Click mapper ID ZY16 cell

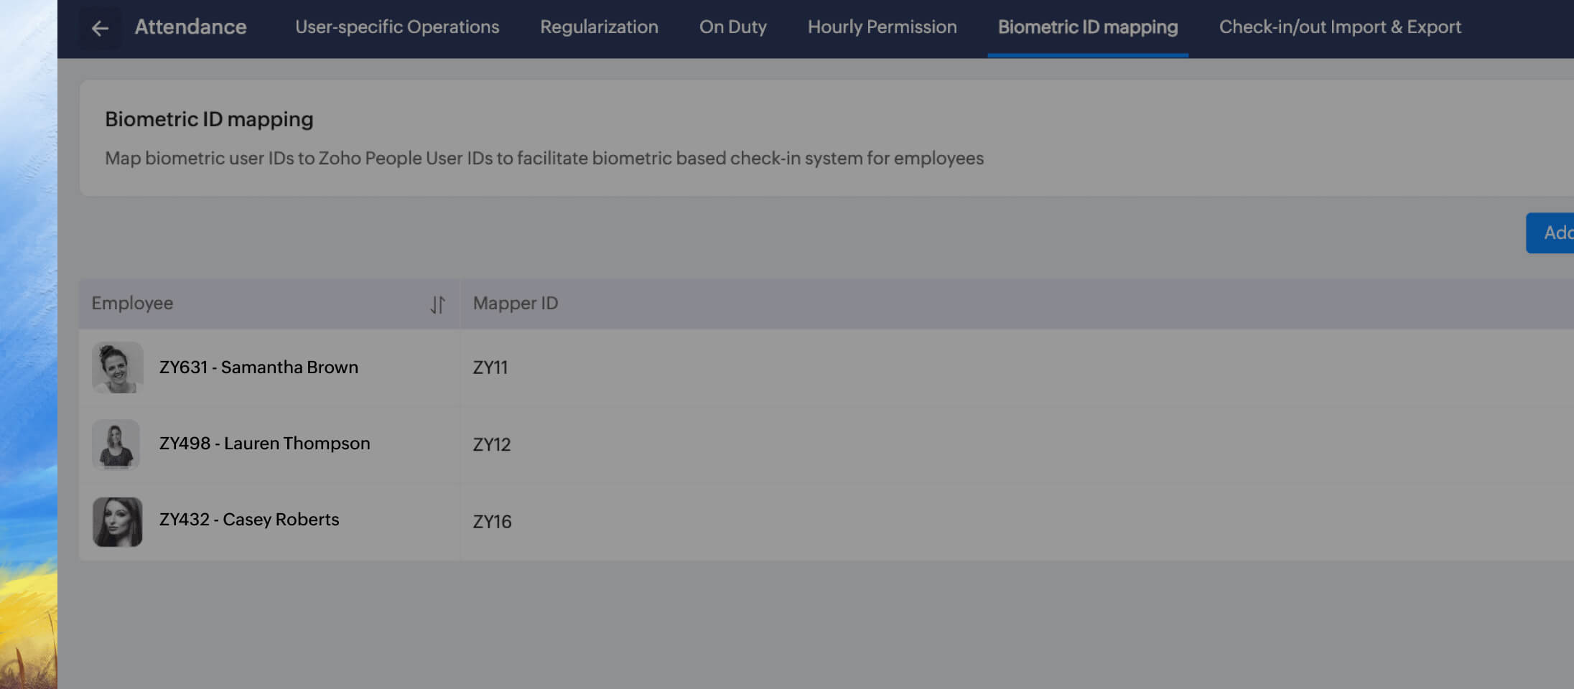click(492, 522)
